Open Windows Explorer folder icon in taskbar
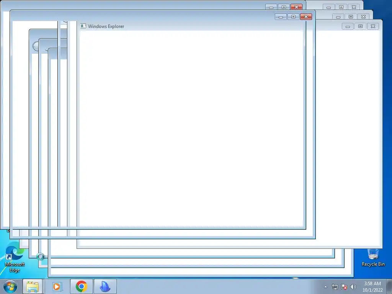This screenshot has height=294, width=392. (33, 286)
